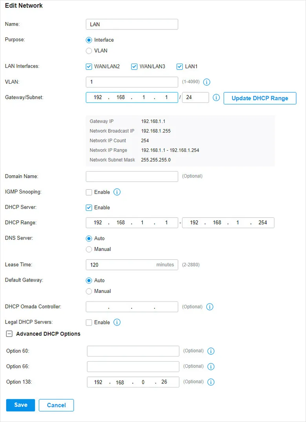The height and width of the screenshot is (422, 306).
Task: Open the DHCP Omada Controller info tooltip
Action: [x=209, y=307]
